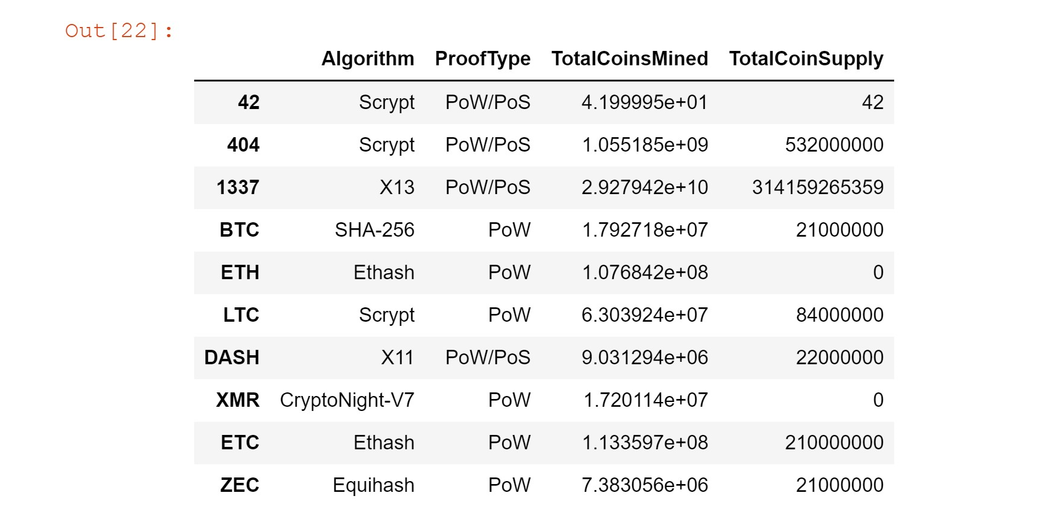Image resolution: width=1041 pixels, height=520 pixels.
Task: Click the CryptoNight-V7 algorithm cell
Action: pyautogui.click(x=347, y=400)
